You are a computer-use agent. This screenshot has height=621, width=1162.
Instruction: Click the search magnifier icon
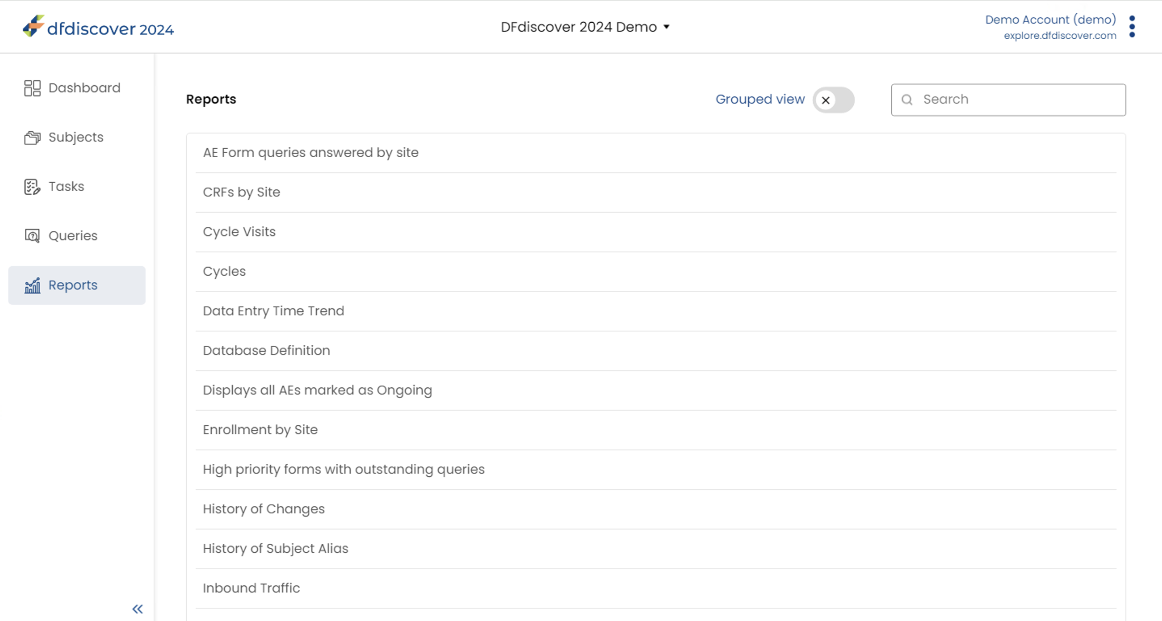(907, 100)
